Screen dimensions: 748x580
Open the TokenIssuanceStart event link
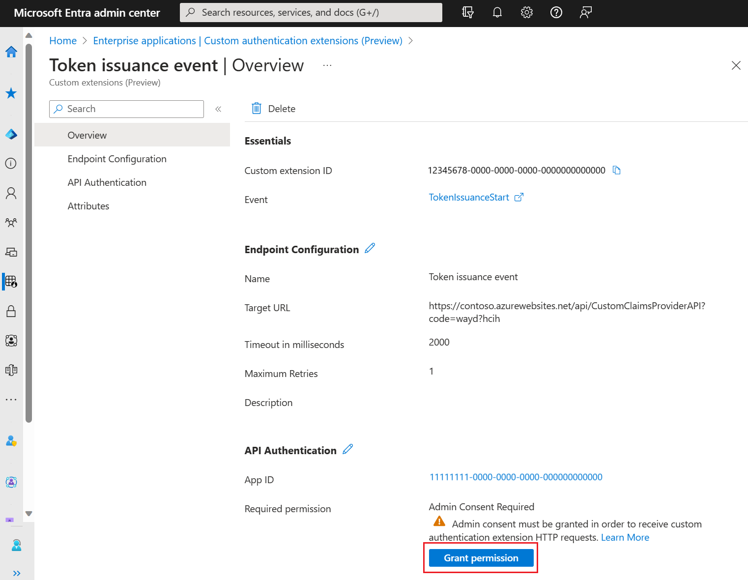[469, 197]
